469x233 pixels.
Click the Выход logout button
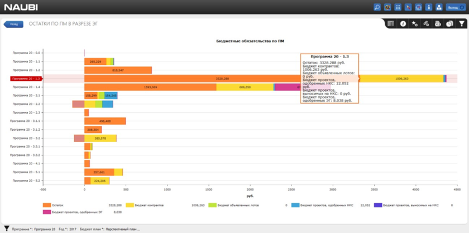pos(454,7)
